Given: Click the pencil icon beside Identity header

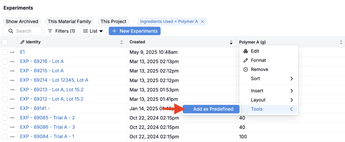Looking at the screenshot, I should click(23, 42).
